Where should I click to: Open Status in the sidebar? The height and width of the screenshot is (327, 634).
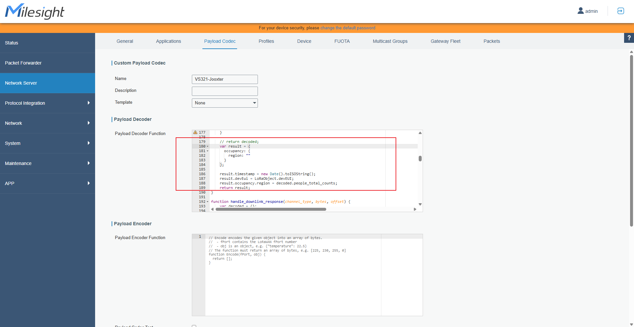48,43
